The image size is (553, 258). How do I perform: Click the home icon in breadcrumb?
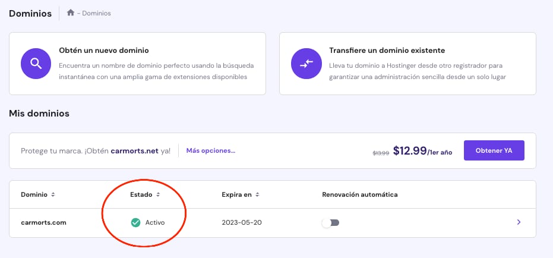click(x=71, y=12)
